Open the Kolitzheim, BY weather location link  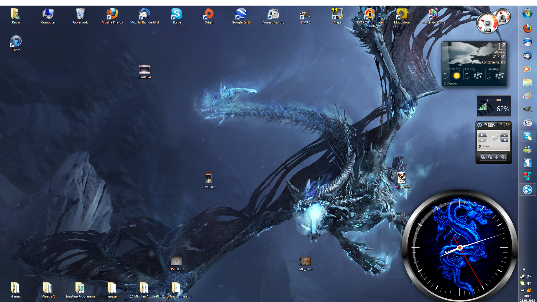click(493, 62)
